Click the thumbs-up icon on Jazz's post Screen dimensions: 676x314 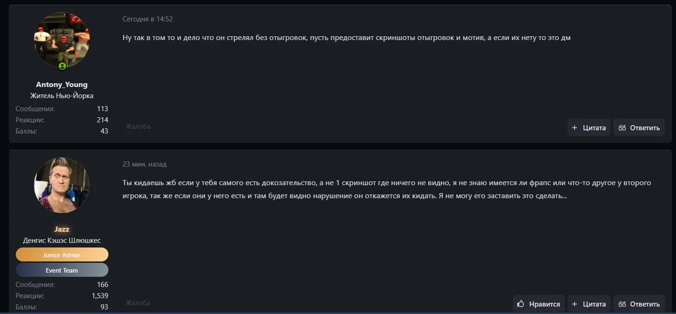pyautogui.click(x=521, y=304)
